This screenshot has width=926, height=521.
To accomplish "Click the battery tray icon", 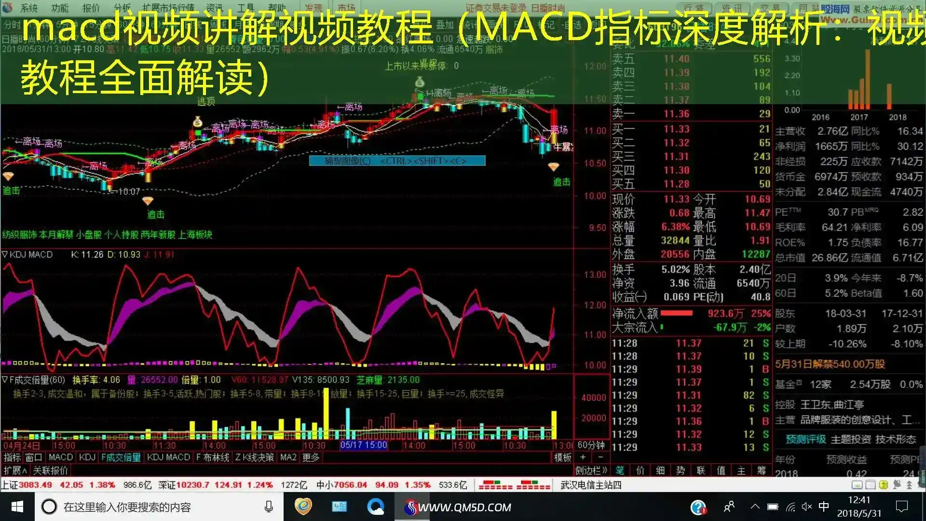I will pyautogui.click(x=773, y=507).
